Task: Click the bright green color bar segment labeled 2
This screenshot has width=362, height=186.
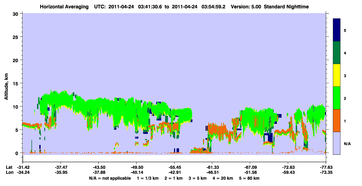Action: pyautogui.click(x=337, y=98)
